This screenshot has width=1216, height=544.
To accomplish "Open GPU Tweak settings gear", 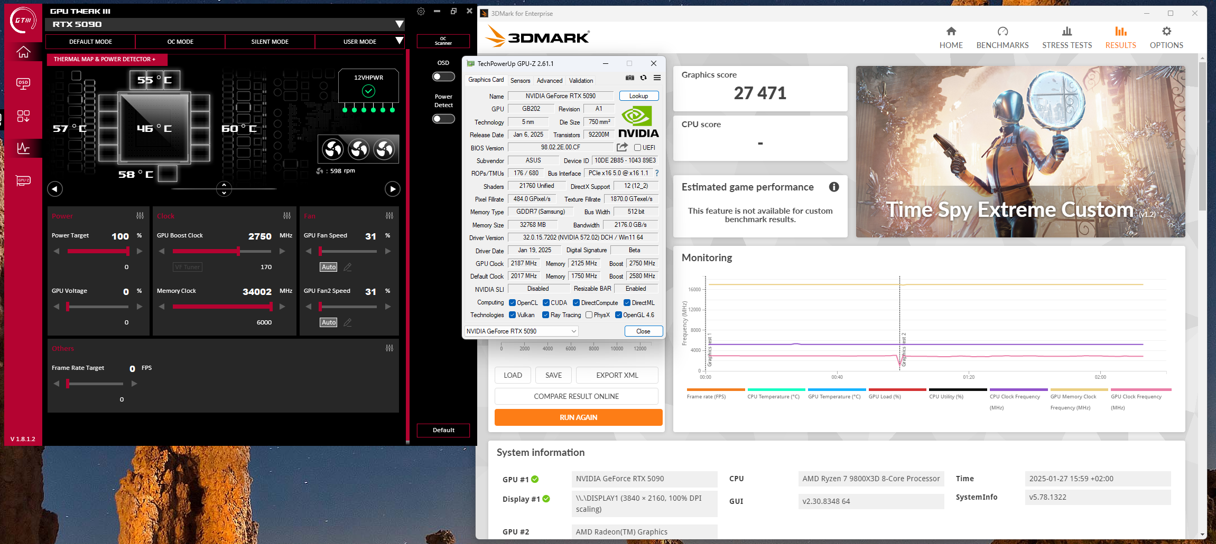I will [x=421, y=11].
